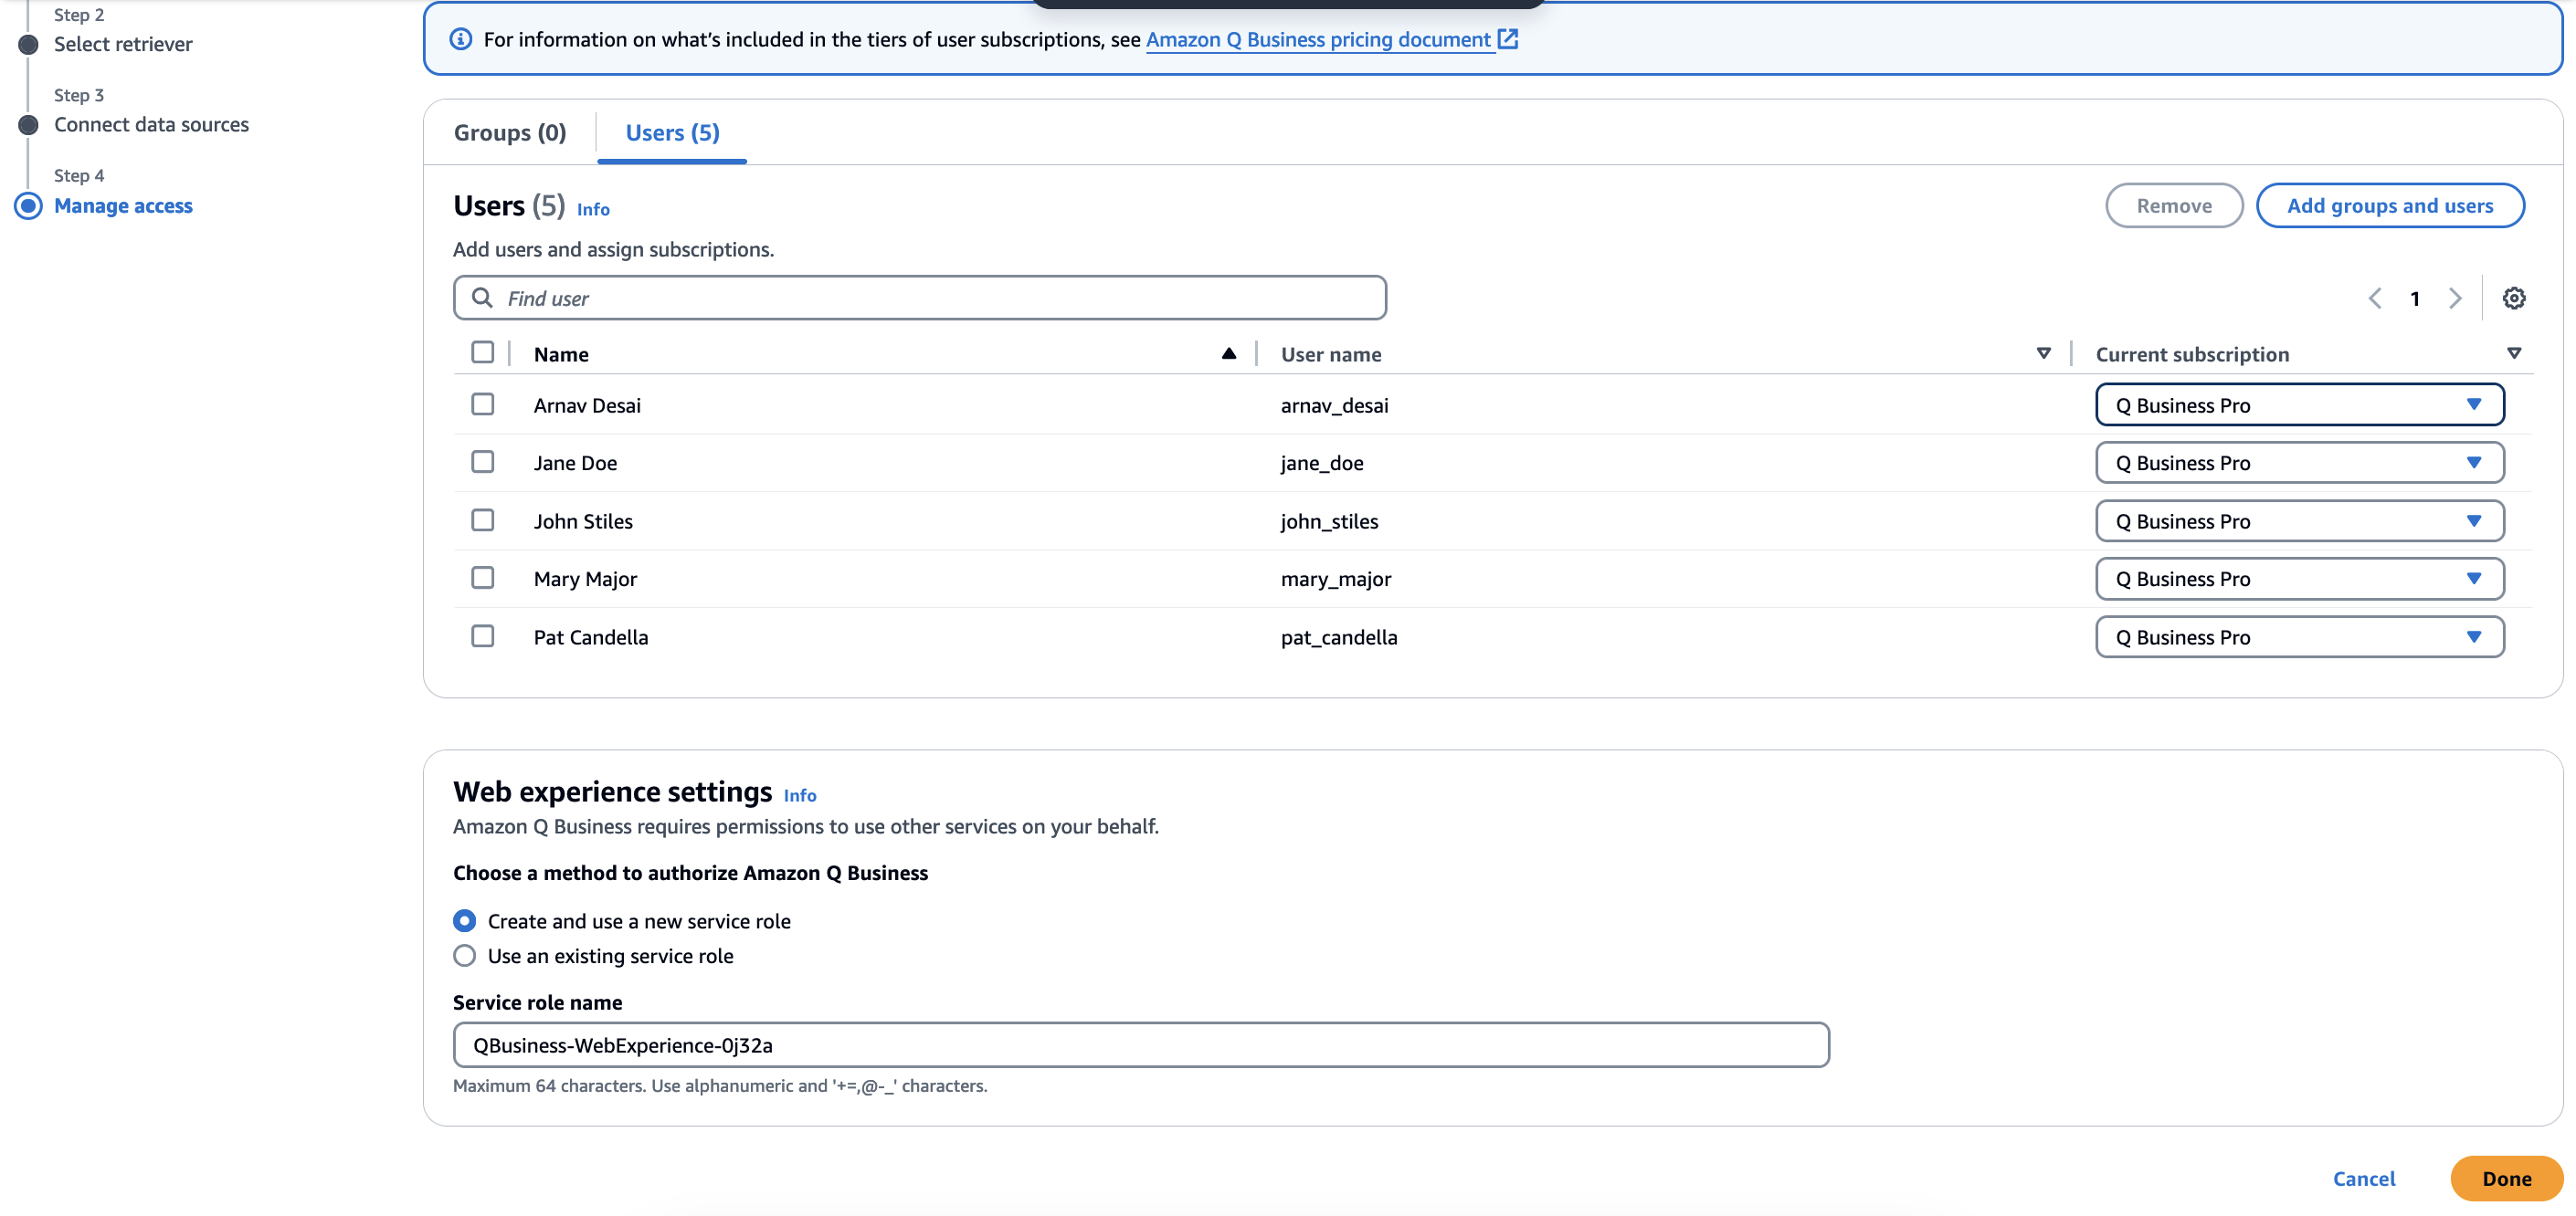Image resolution: width=2576 pixels, height=1216 pixels.
Task: Tick the checkbox for Mary Major
Action: [x=482, y=579]
